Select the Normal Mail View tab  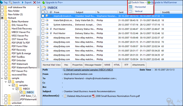52,65
